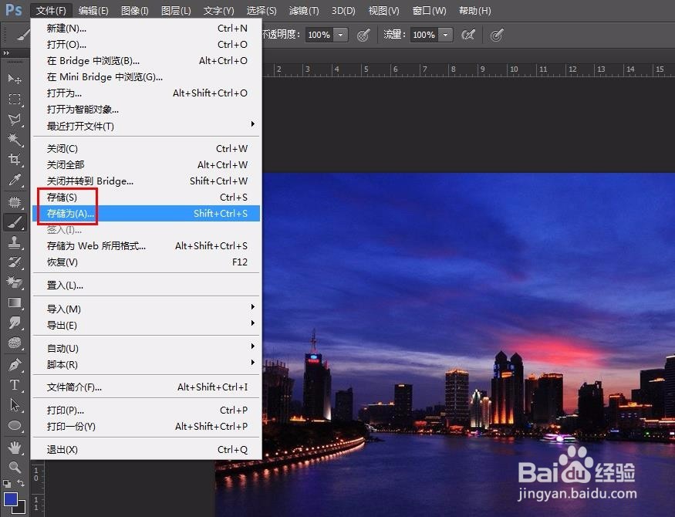
Task: Select the Eraser tool
Action: coord(15,282)
